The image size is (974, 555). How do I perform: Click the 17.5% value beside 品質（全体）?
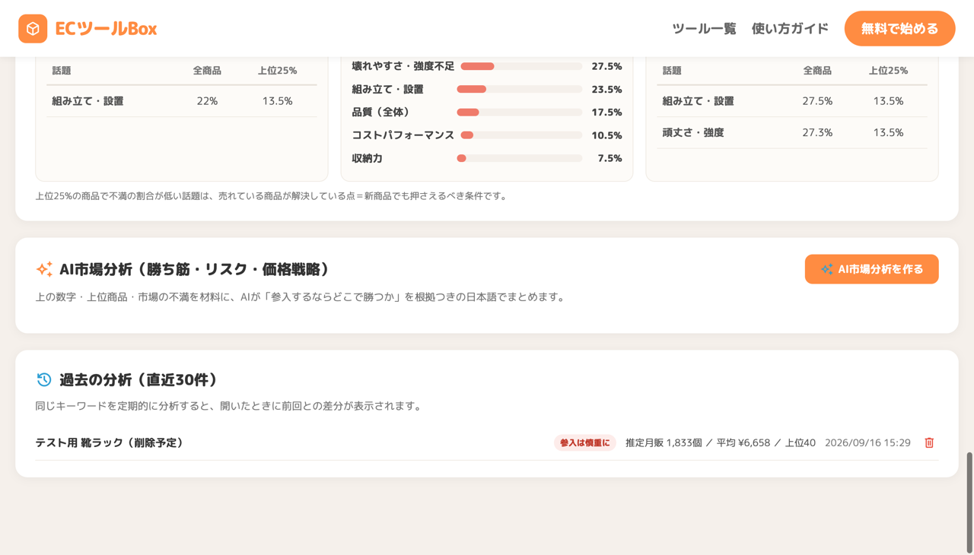click(x=606, y=112)
